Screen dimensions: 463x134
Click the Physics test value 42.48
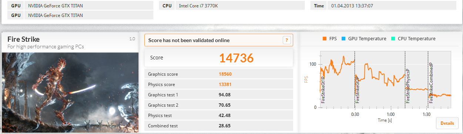(x=225, y=116)
